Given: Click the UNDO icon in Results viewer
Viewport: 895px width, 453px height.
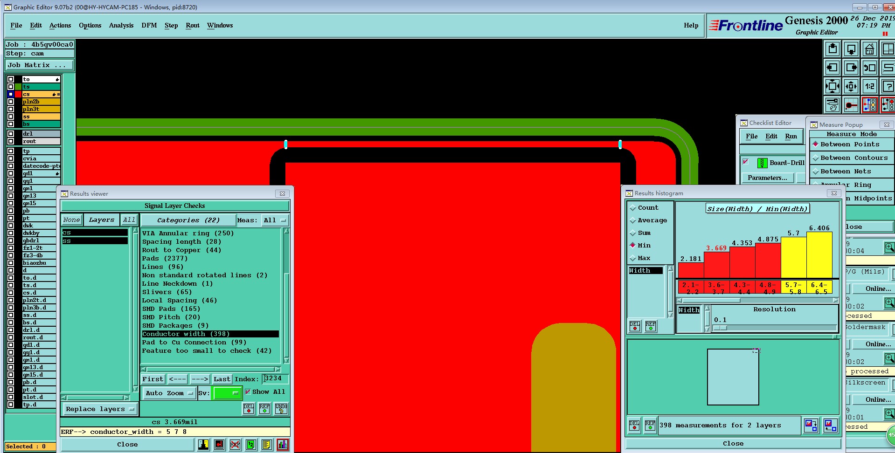Looking at the screenshot, I should 281,409.
